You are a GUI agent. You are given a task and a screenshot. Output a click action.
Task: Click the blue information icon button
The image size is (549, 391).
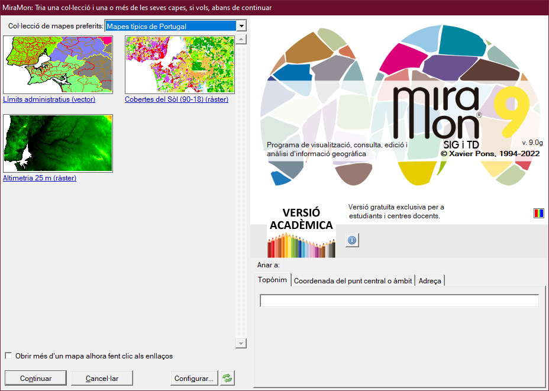coord(352,240)
